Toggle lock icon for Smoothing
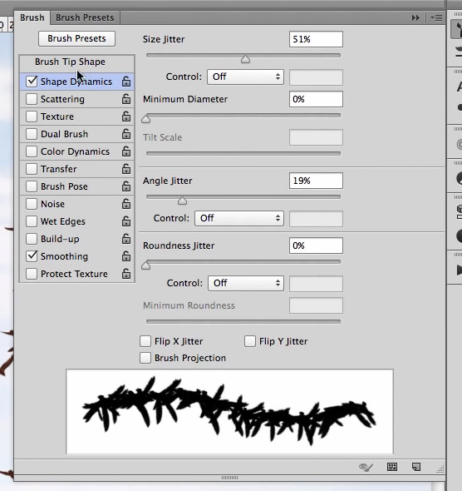The image size is (462, 491). click(x=126, y=256)
